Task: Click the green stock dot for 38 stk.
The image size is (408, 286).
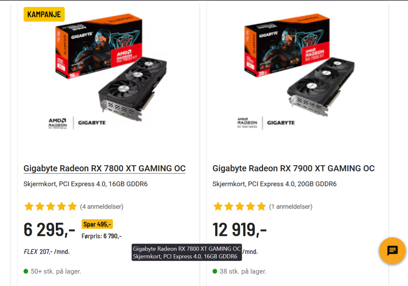Action: [215, 271]
